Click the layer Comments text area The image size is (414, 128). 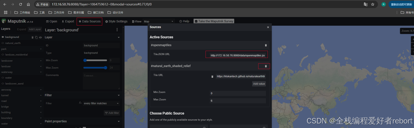pos(101,81)
